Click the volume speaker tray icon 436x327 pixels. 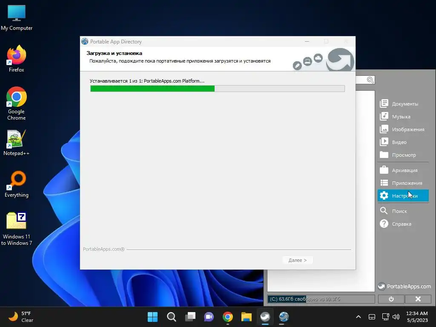click(x=396, y=317)
